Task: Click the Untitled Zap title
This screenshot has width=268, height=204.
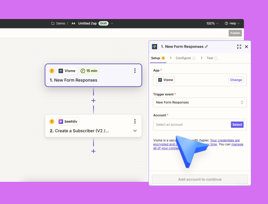Action: pyautogui.click(x=87, y=24)
